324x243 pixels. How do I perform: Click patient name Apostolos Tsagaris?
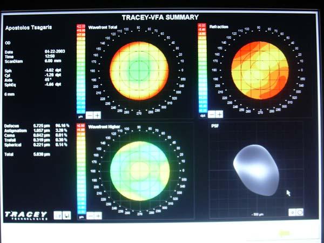tap(29, 28)
